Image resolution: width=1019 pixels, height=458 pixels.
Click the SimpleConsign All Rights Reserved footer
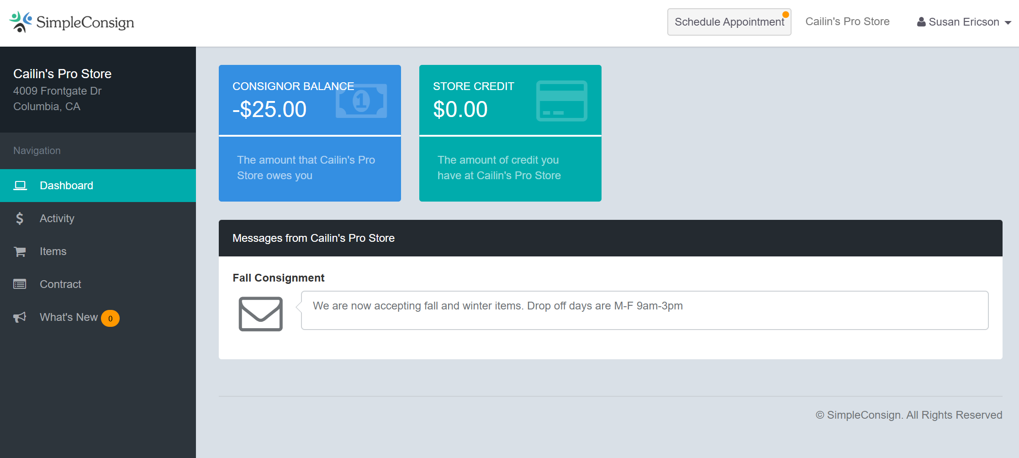click(x=909, y=415)
